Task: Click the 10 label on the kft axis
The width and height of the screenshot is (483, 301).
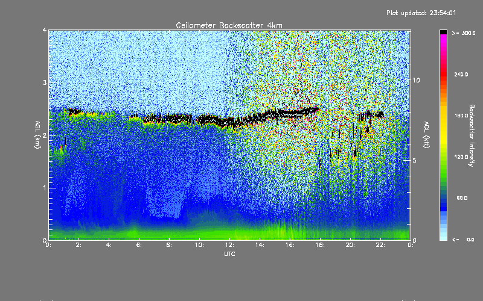Action: (416, 80)
